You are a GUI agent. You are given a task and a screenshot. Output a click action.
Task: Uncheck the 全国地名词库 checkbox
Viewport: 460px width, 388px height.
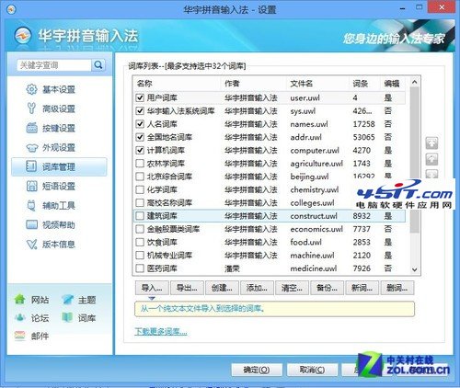click(140, 137)
